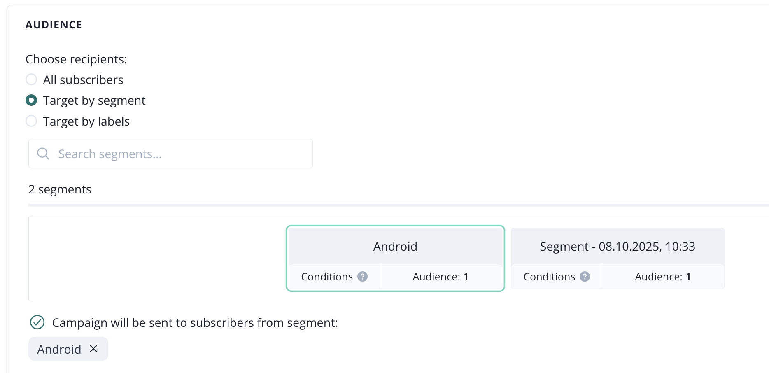Click the 2 segments count text
This screenshot has width=769, height=373.
pyautogui.click(x=60, y=189)
